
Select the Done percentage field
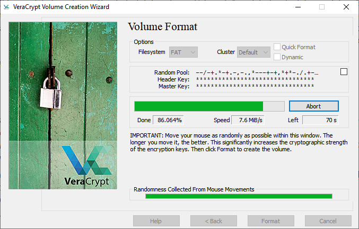pyautogui.click(x=169, y=120)
